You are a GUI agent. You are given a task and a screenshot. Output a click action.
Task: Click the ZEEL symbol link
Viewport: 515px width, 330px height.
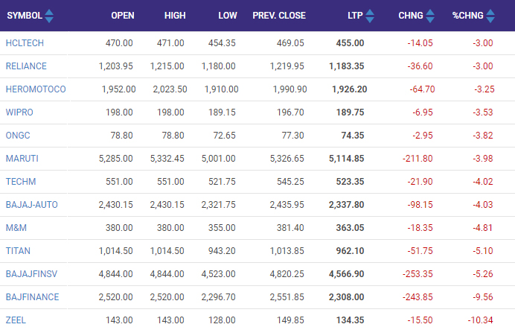tap(16, 320)
